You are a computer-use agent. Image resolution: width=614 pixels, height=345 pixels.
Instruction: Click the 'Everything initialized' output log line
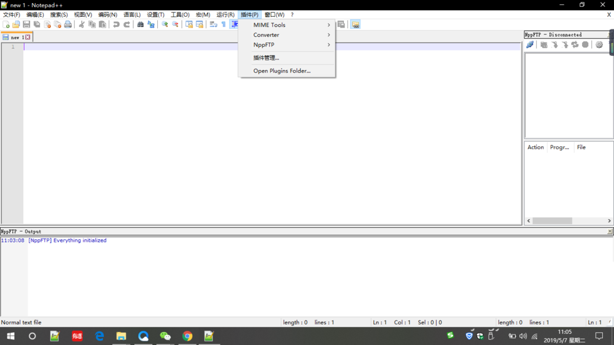click(67, 241)
